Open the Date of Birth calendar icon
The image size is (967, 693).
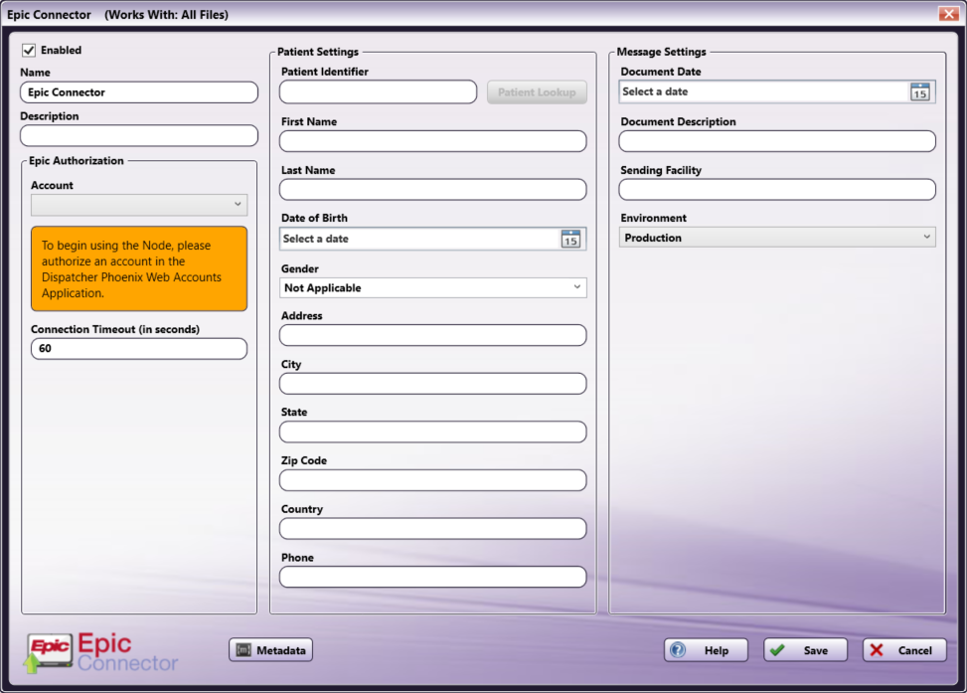(570, 239)
